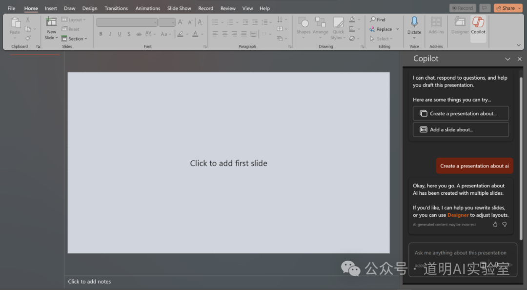Open the comments speech bubble icon
This screenshot has height=290, width=527.
point(485,8)
